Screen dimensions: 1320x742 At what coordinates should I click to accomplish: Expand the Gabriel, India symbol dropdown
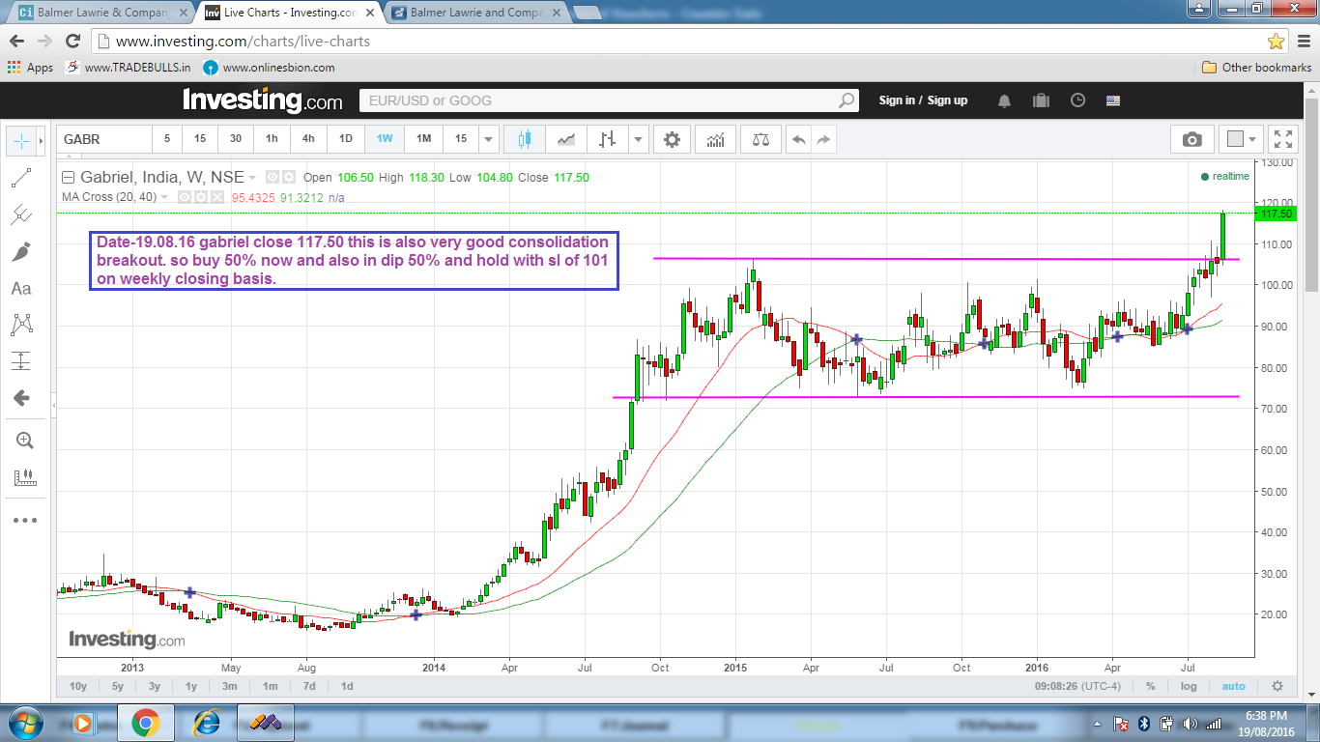[x=252, y=178]
